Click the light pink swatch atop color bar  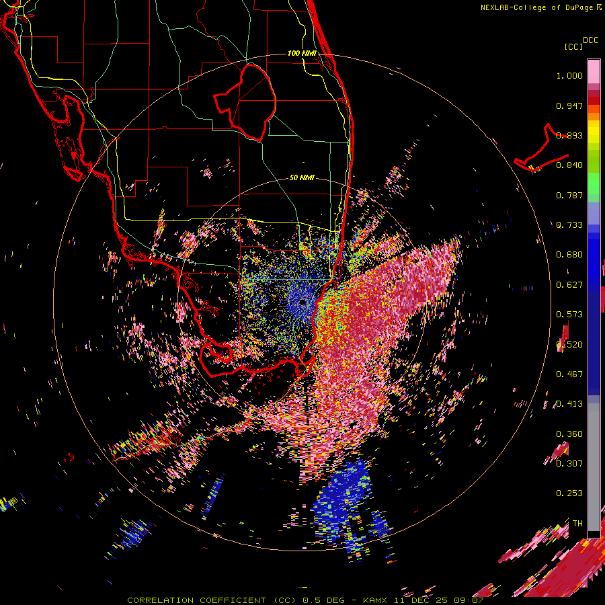coord(594,71)
